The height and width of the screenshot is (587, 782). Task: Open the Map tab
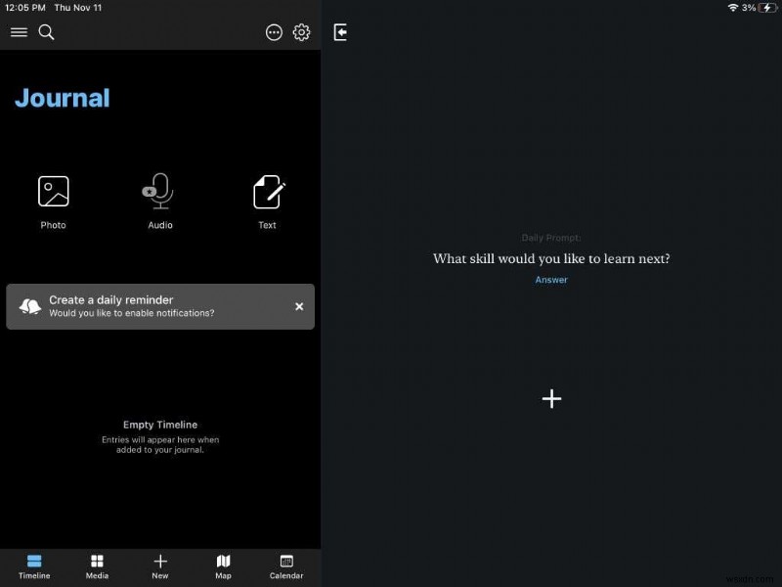click(224, 567)
